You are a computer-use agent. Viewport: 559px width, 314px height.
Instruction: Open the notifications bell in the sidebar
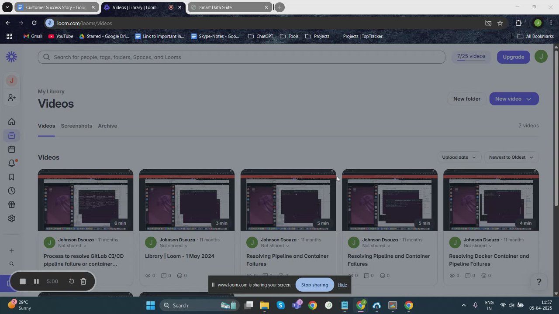pos(12,163)
